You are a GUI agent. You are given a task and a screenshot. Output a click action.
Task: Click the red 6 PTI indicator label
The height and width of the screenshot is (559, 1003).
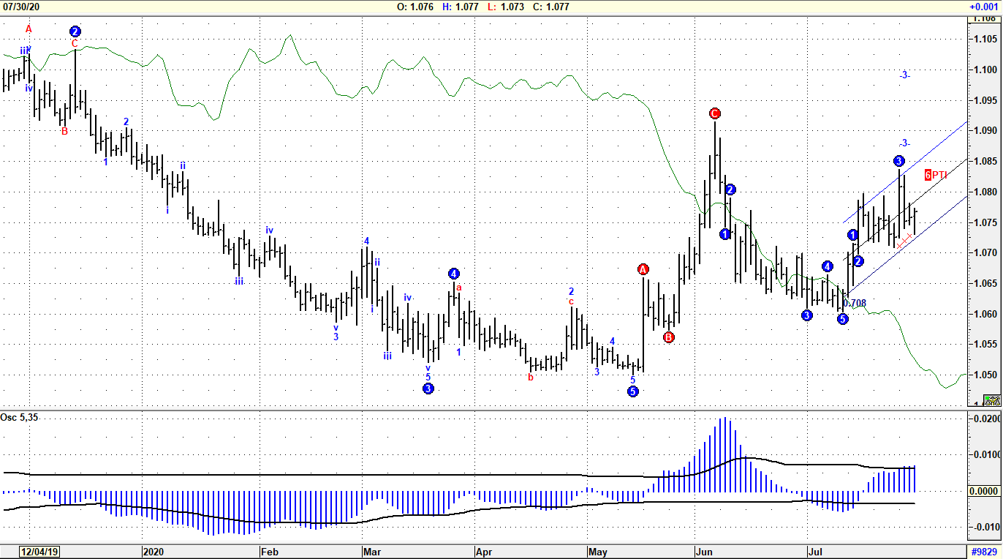coord(936,175)
